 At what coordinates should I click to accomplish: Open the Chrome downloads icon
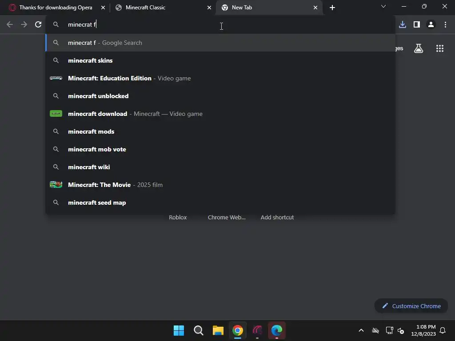403,25
